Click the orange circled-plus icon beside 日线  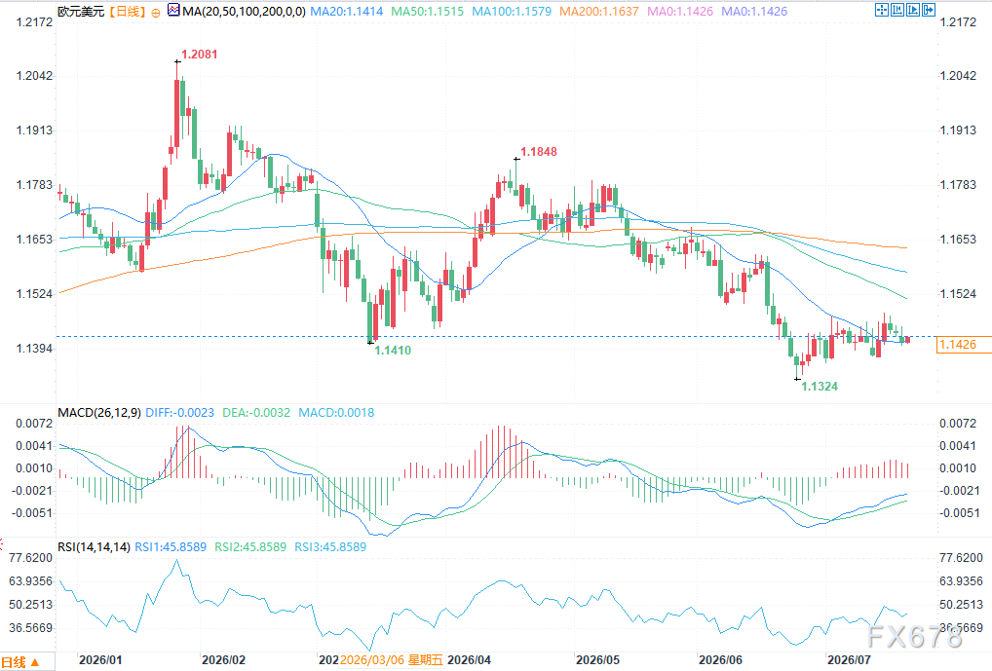(156, 12)
